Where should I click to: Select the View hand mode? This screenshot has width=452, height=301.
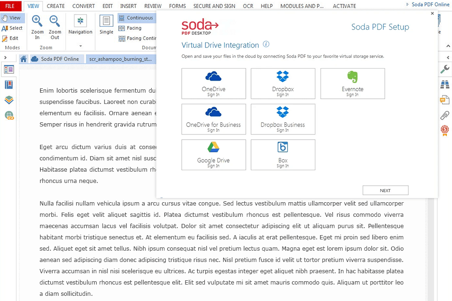12,18
